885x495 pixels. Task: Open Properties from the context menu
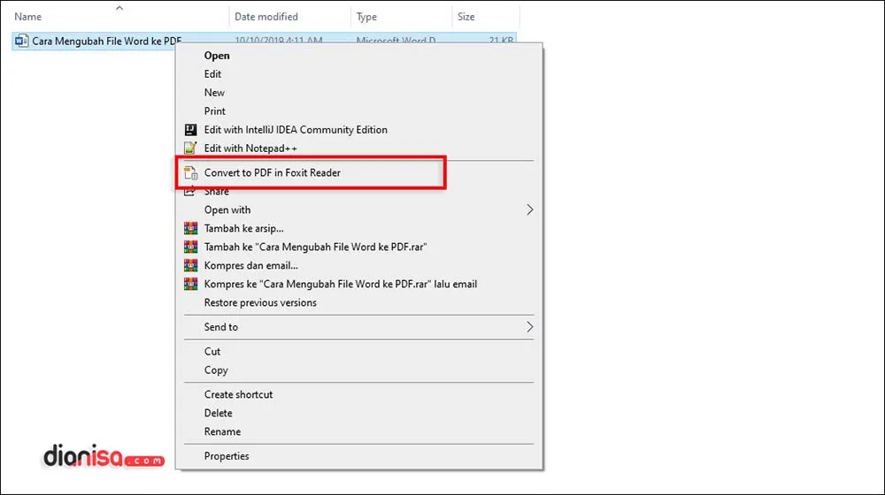tap(227, 456)
